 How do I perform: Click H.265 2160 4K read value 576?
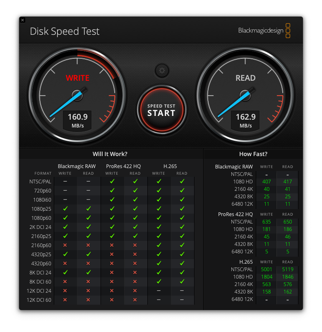[288, 284]
